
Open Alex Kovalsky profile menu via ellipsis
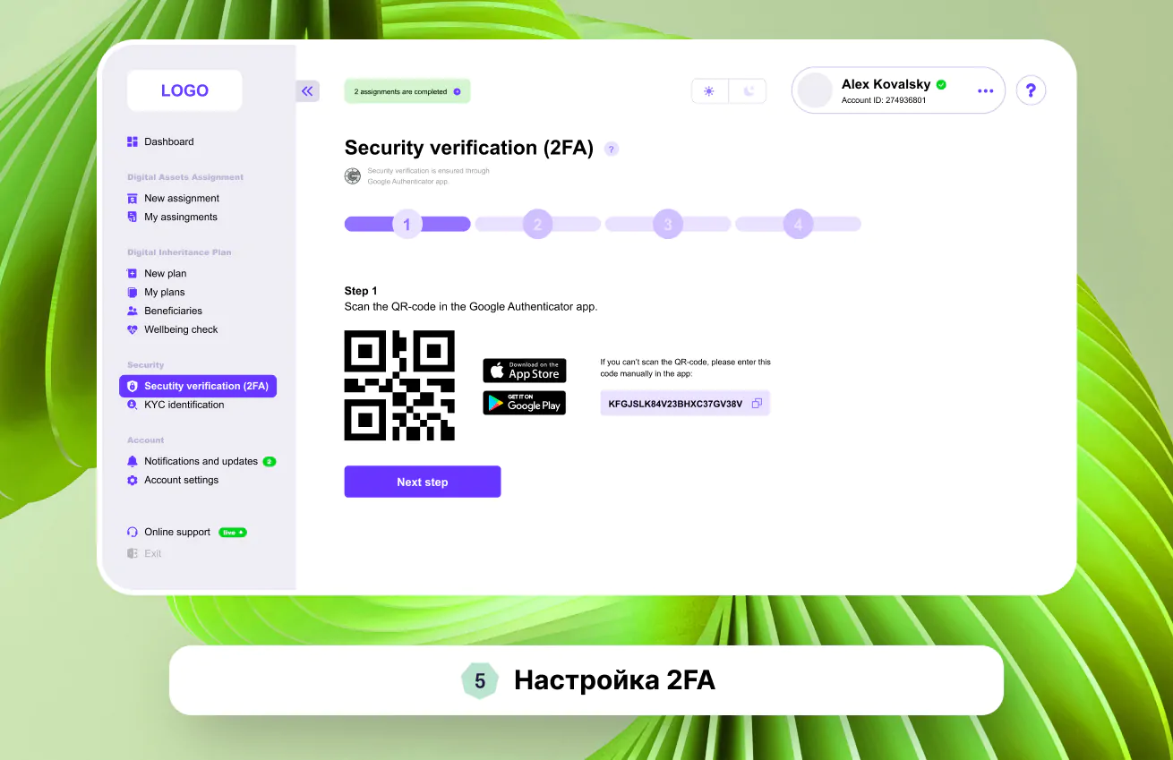click(985, 90)
